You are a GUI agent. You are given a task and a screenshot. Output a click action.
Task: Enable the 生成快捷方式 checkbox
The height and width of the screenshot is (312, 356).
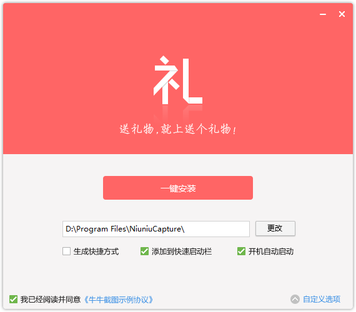tap(66, 251)
